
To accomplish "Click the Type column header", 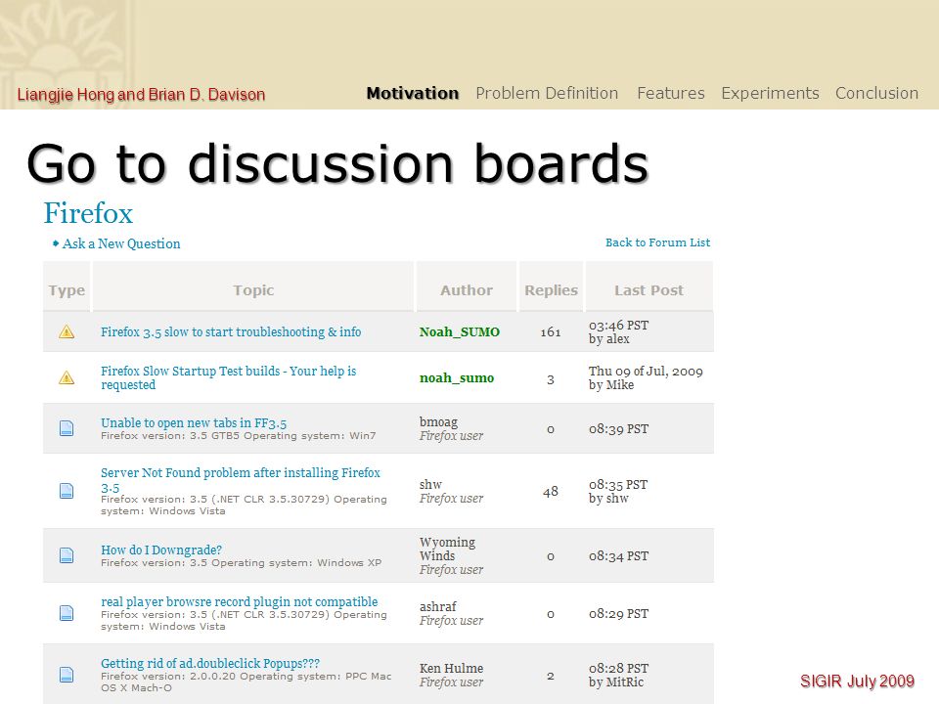I will click(x=67, y=290).
